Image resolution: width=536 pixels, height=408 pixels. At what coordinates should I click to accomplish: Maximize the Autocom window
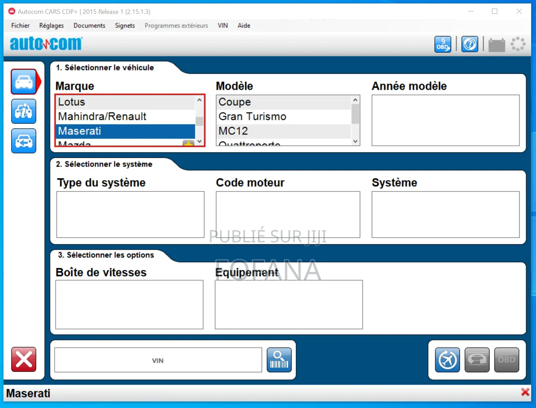(495, 11)
